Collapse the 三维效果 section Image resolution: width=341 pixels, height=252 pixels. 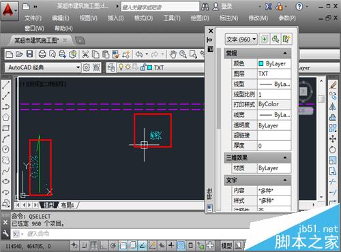pyautogui.click(x=285, y=157)
